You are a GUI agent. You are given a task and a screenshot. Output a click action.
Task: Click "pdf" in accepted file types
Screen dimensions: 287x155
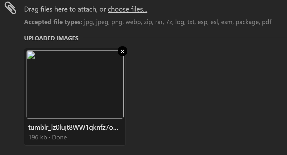coord(266,22)
